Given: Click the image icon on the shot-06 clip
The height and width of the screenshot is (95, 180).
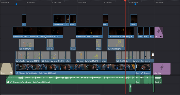Looking at the screenshot, I should coord(118,61).
